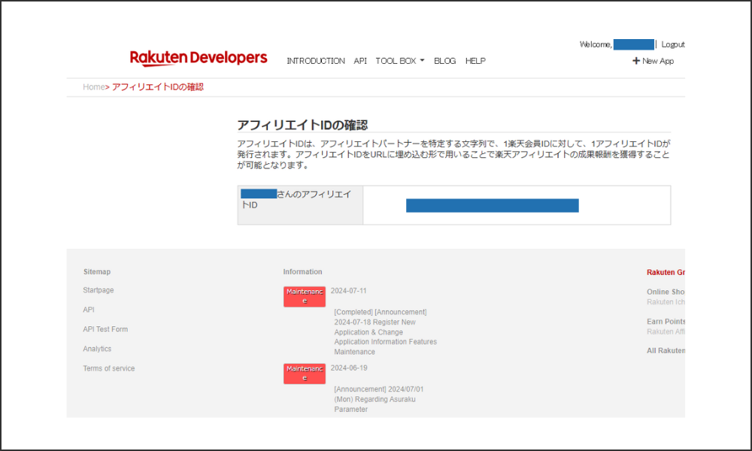Open the HELP menu item
The width and height of the screenshot is (752, 451).
click(x=475, y=61)
